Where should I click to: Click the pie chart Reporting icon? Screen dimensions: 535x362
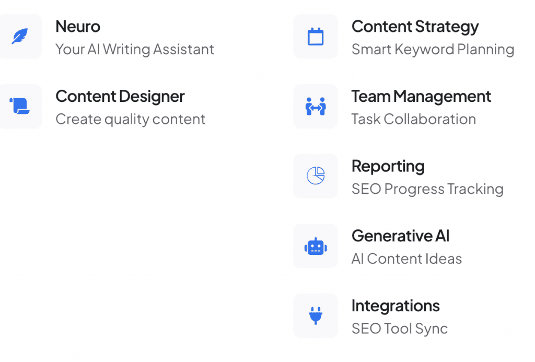[315, 176]
